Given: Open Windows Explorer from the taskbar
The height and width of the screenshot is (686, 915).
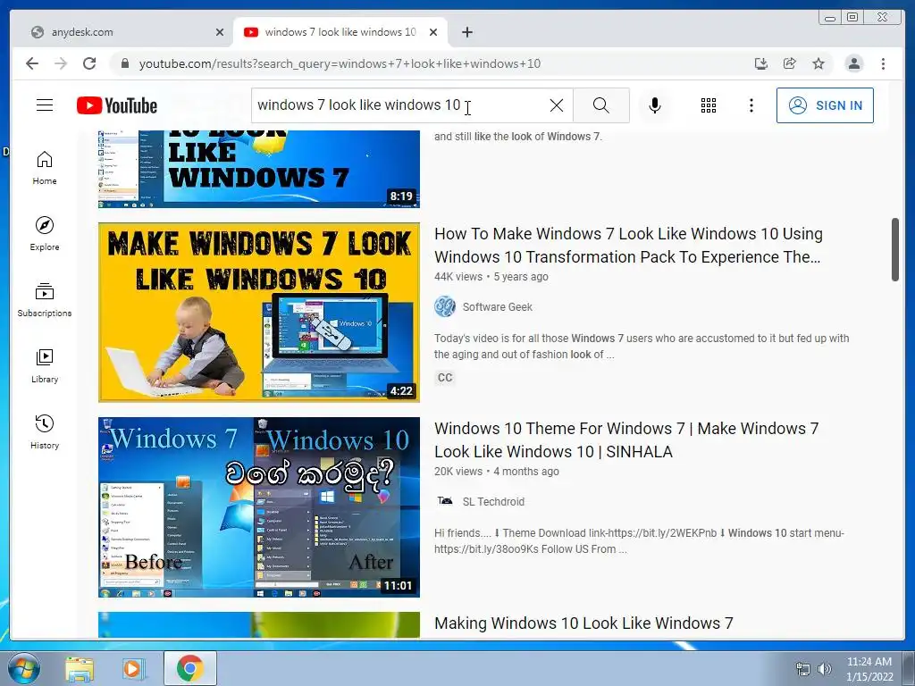Looking at the screenshot, I should (80, 668).
